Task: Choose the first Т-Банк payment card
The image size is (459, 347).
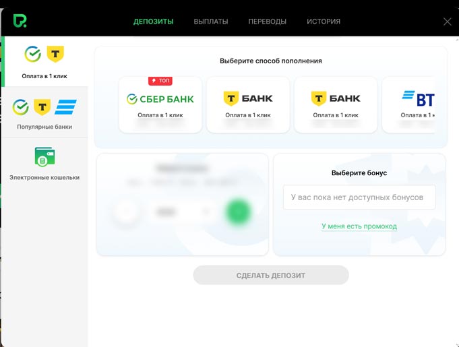Action: 248,104
